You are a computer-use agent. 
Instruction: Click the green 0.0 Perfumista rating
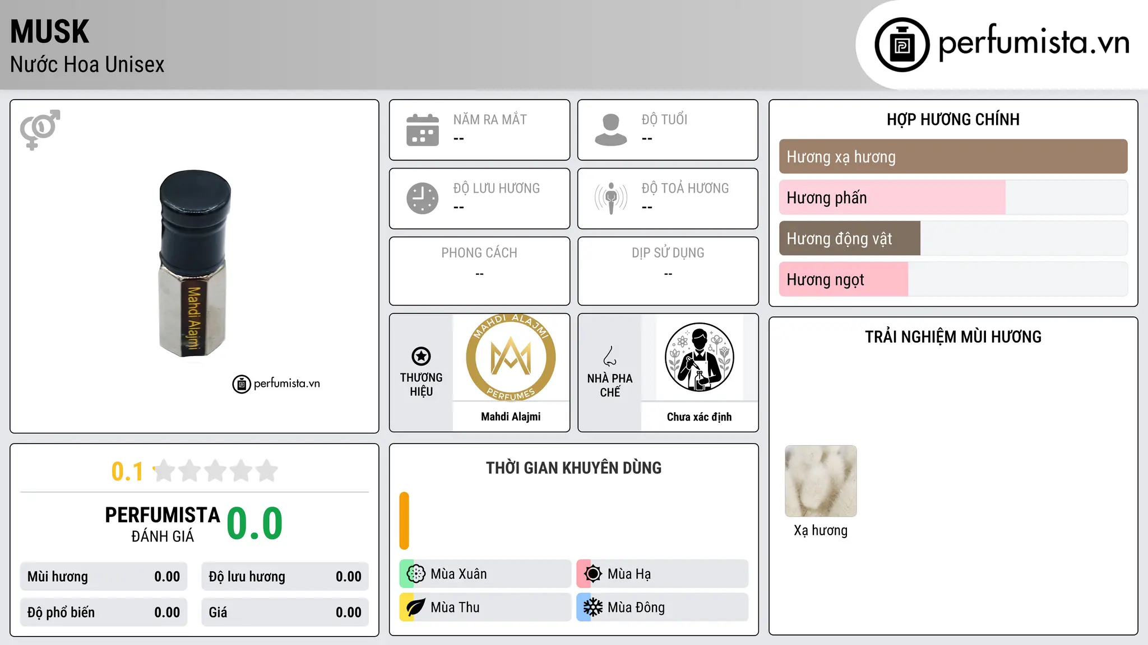point(254,524)
